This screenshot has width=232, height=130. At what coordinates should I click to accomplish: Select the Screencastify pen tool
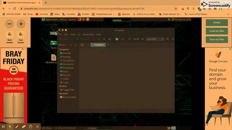click(17, 127)
